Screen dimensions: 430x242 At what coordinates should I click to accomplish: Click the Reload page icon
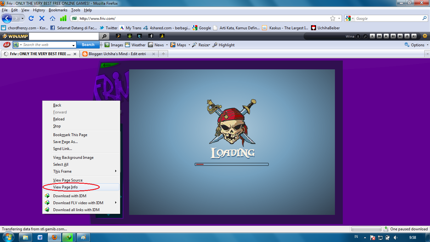(x=31, y=18)
